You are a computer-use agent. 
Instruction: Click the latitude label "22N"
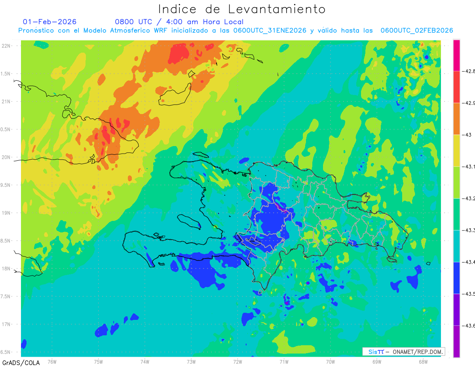tap(7, 46)
